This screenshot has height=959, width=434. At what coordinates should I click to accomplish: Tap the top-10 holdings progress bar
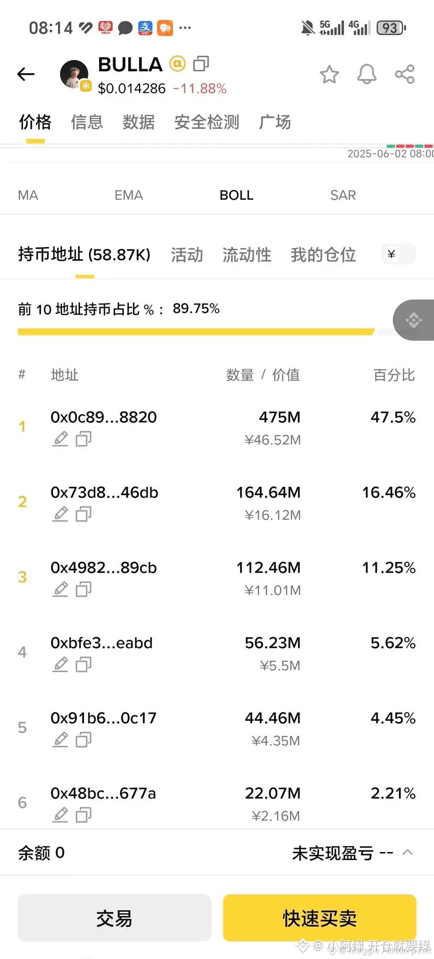[x=196, y=332]
